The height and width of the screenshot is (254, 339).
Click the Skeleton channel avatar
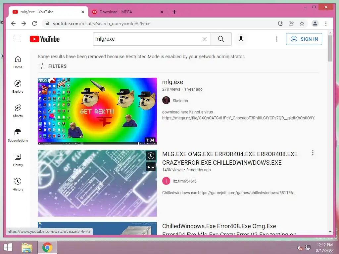coord(166,100)
